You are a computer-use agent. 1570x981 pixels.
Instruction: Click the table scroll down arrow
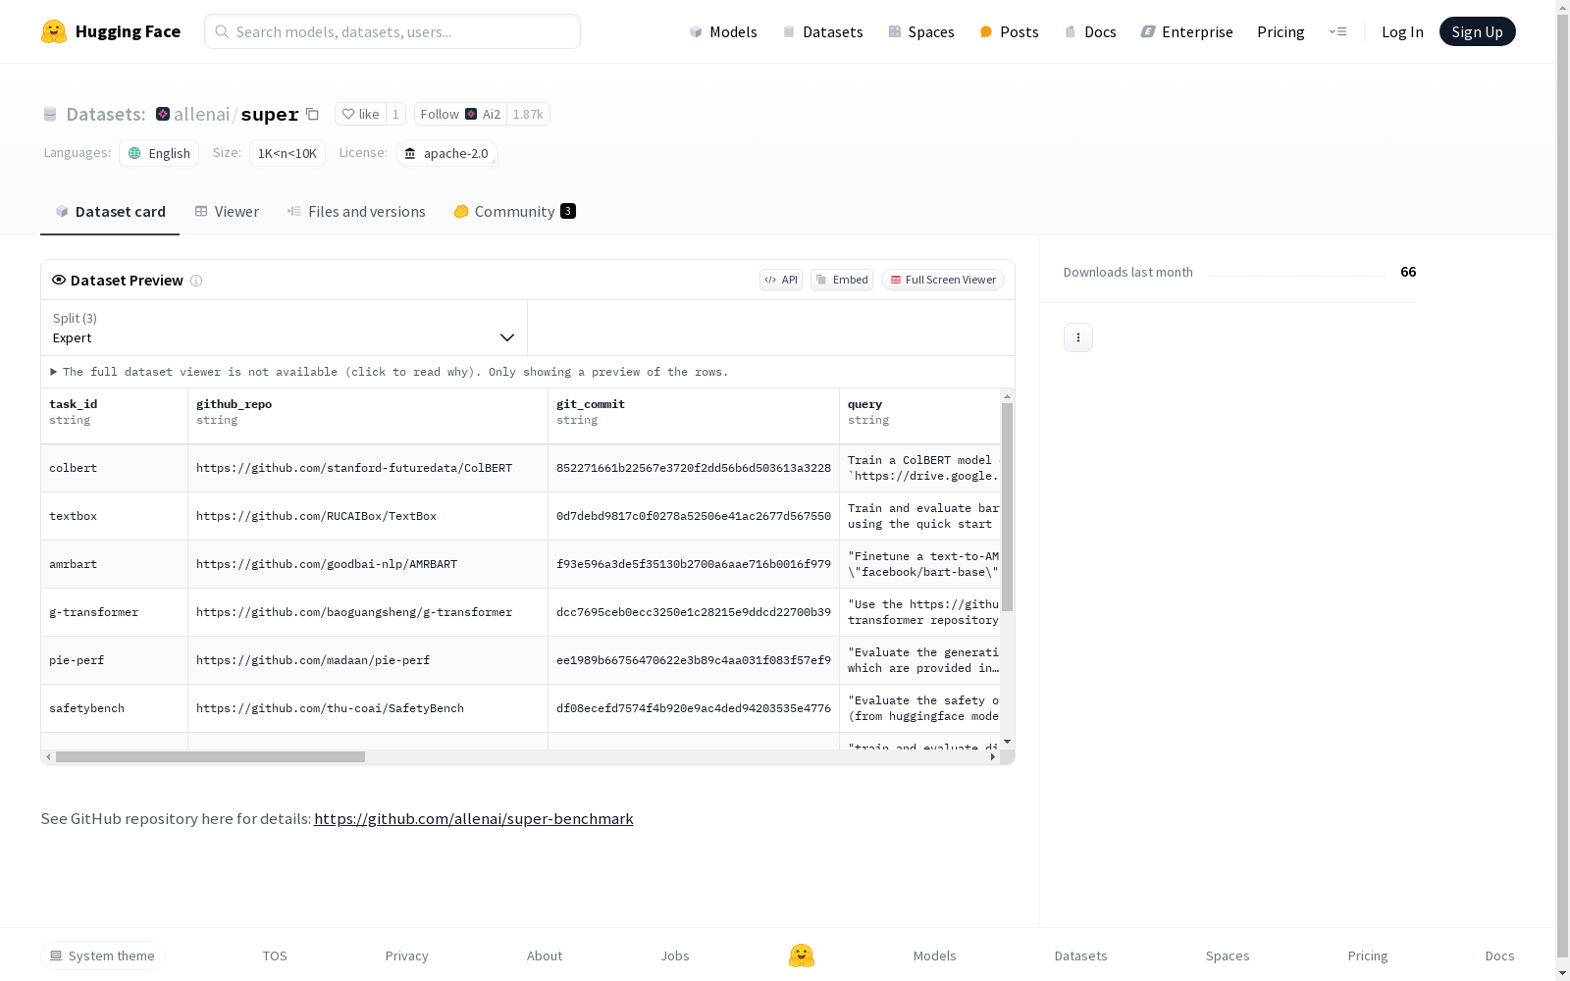click(1007, 742)
